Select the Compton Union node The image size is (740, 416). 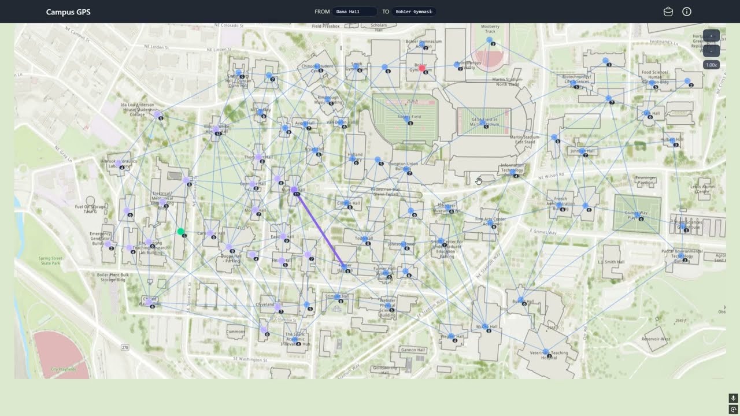(x=405, y=169)
